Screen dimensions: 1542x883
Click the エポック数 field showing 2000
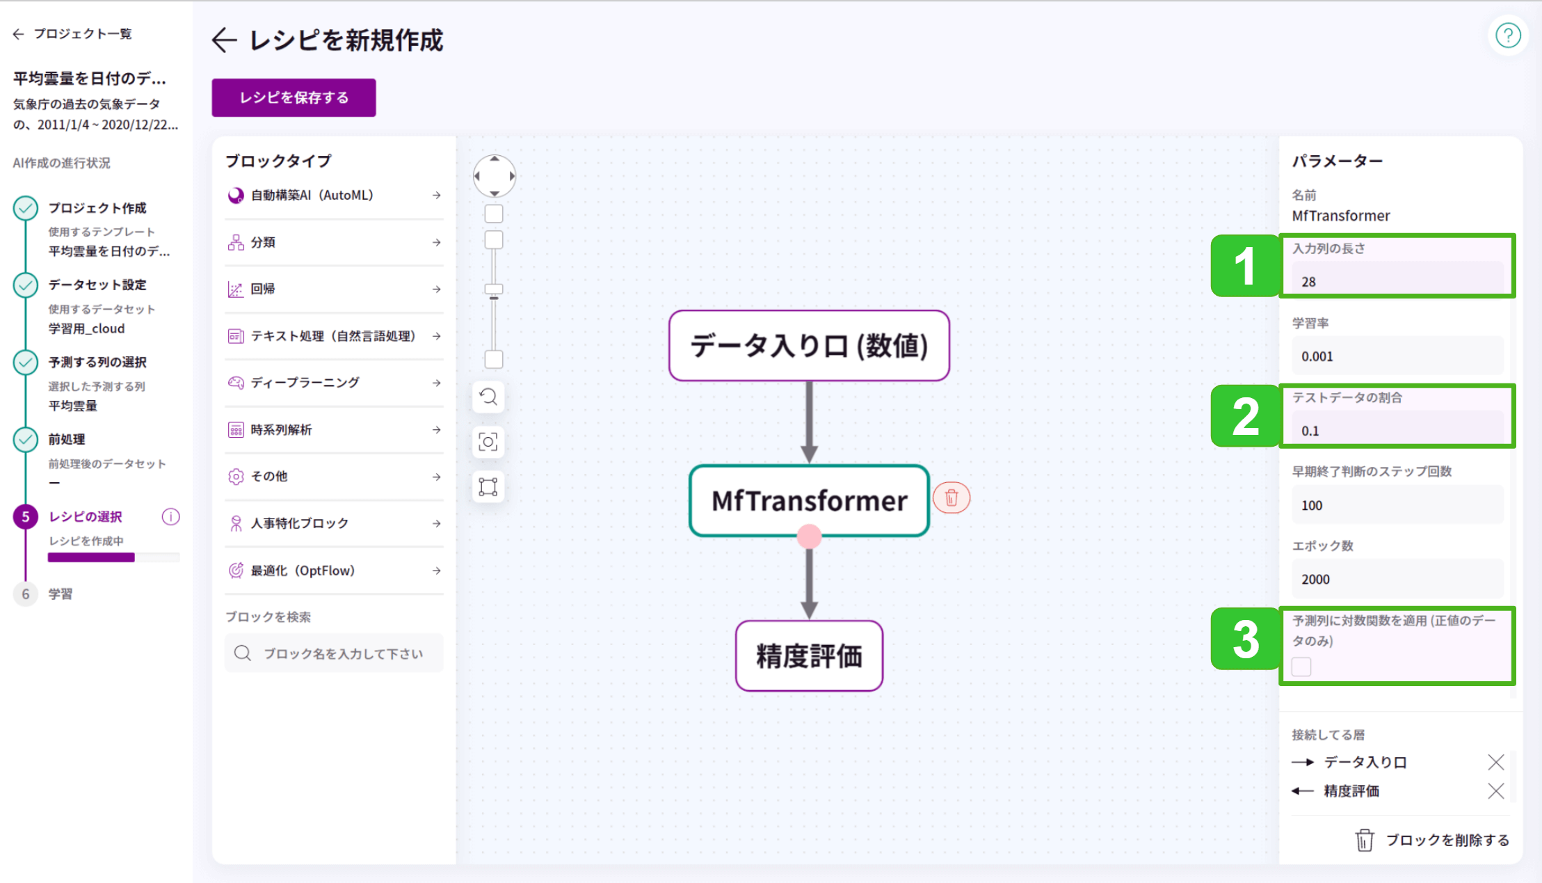(x=1397, y=579)
